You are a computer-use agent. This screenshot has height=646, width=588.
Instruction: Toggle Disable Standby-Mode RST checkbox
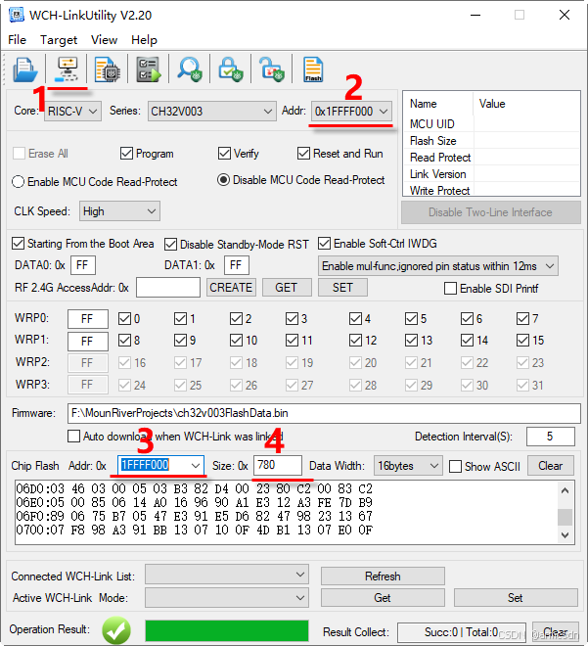coord(170,245)
